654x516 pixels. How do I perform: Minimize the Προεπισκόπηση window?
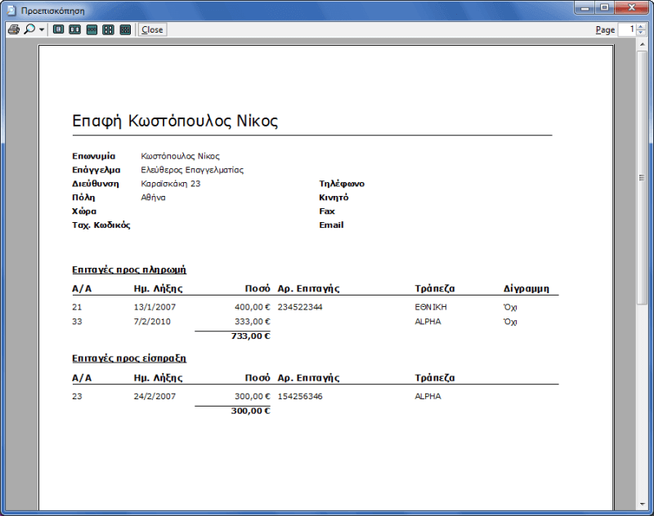[584, 7]
